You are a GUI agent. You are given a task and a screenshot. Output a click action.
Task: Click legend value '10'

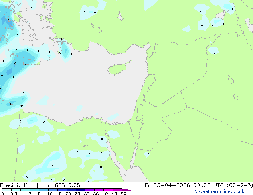coord(50,193)
